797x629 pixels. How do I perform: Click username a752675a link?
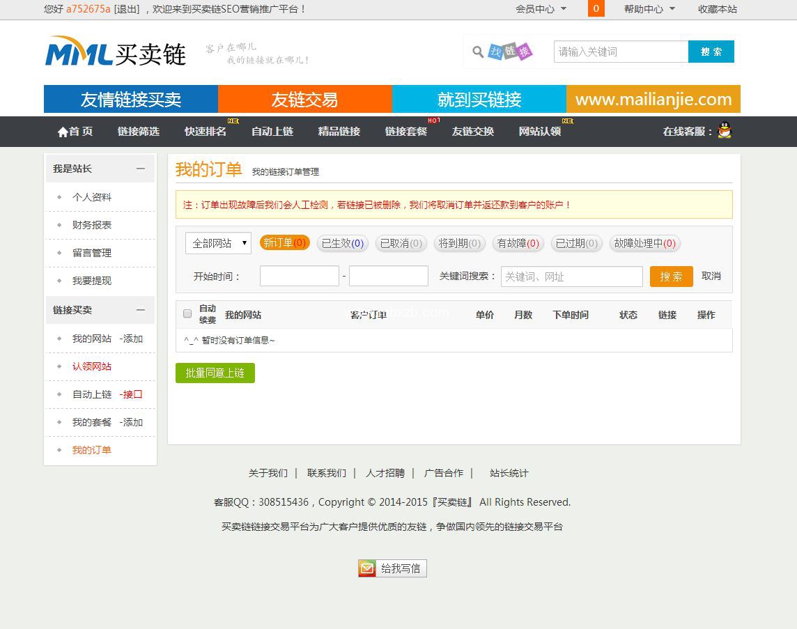pos(88,8)
